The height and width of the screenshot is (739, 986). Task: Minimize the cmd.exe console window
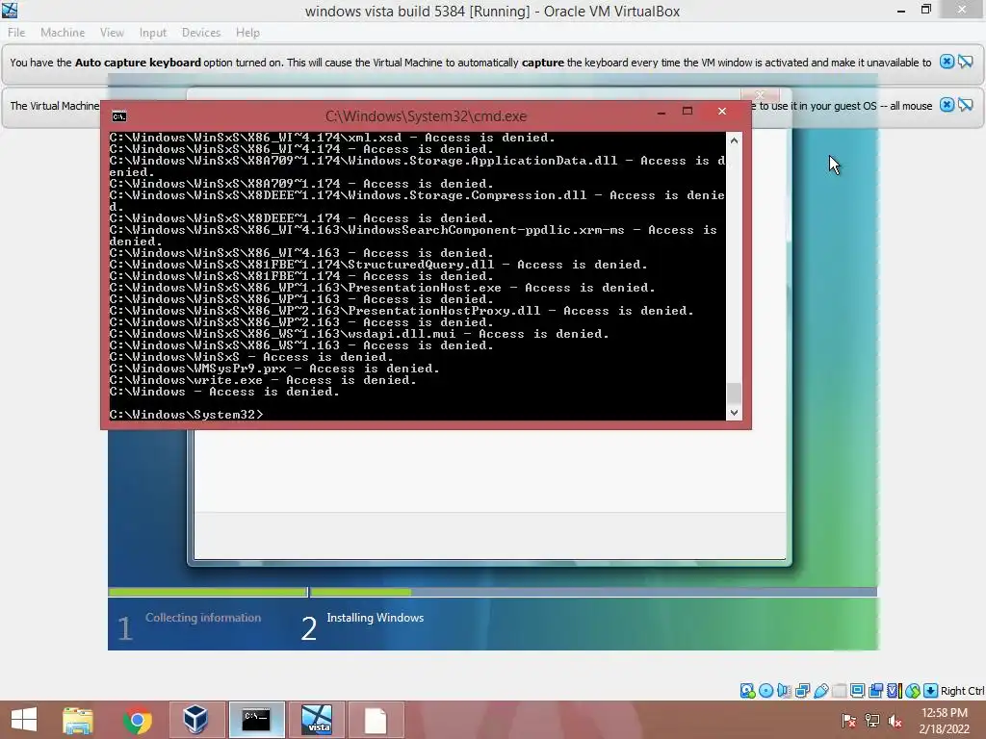coord(661,112)
